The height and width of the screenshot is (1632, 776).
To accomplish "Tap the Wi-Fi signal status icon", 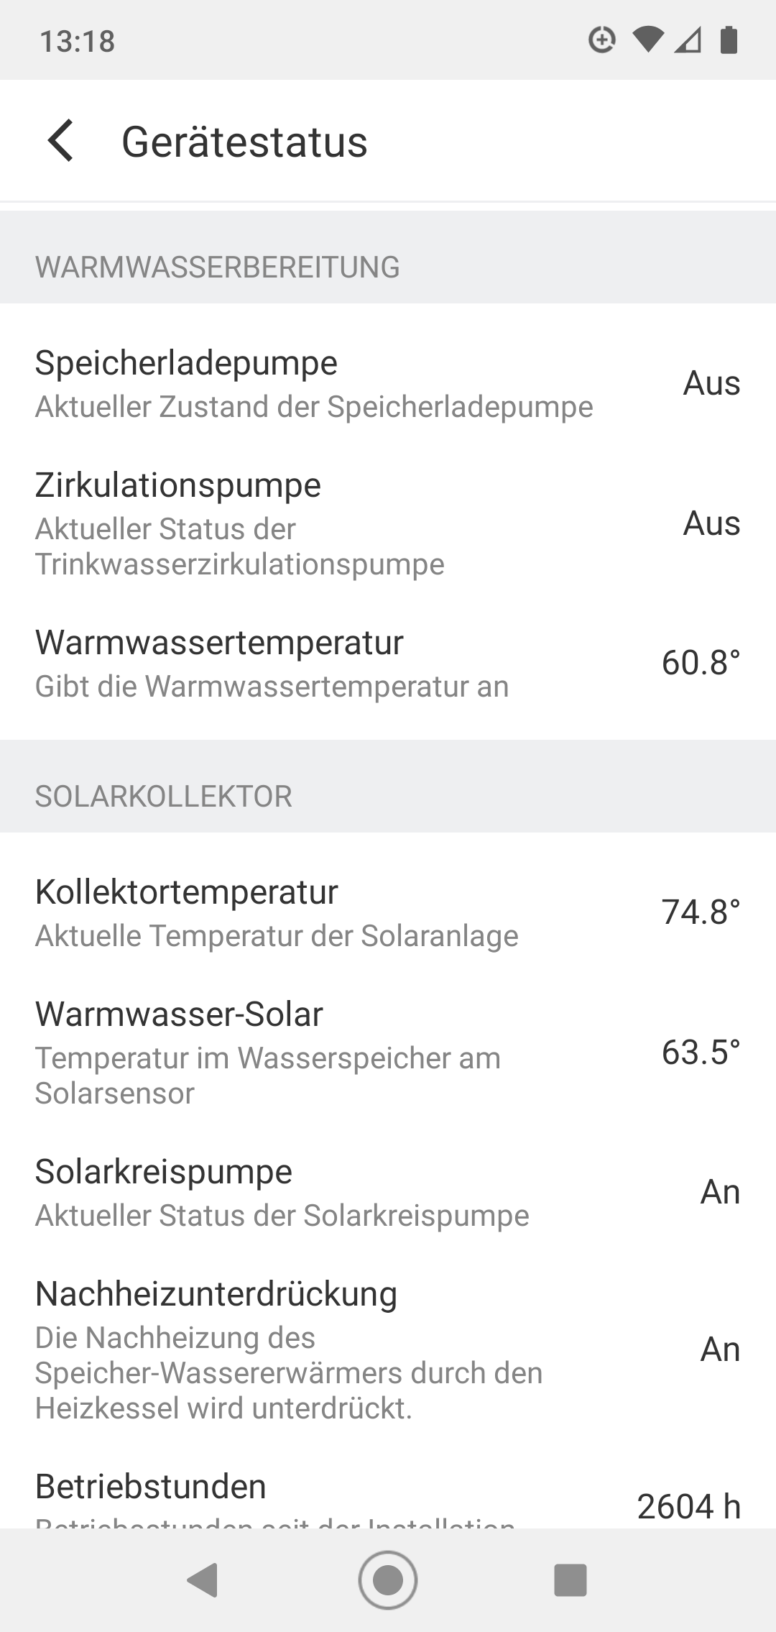I will tap(648, 40).
